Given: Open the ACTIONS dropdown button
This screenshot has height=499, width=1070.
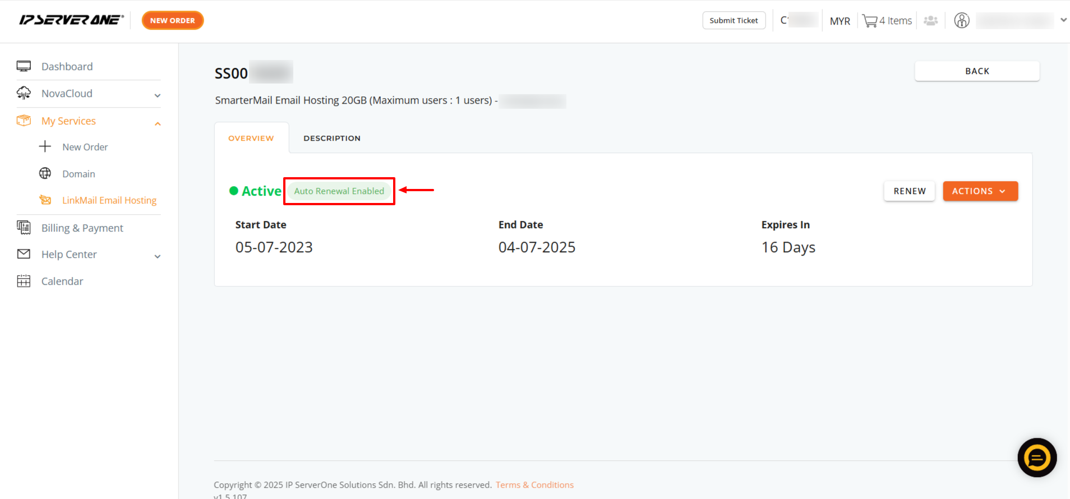Looking at the screenshot, I should (980, 191).
